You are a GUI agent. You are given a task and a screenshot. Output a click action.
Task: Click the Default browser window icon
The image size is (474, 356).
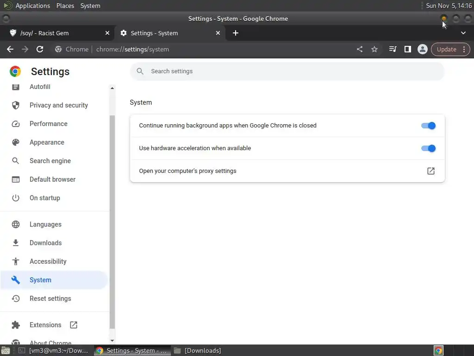[x=16, y=179]
